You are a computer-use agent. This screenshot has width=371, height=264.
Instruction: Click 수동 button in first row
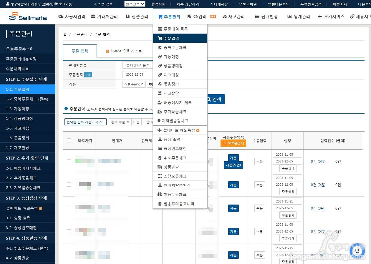(x=259, y=161)
